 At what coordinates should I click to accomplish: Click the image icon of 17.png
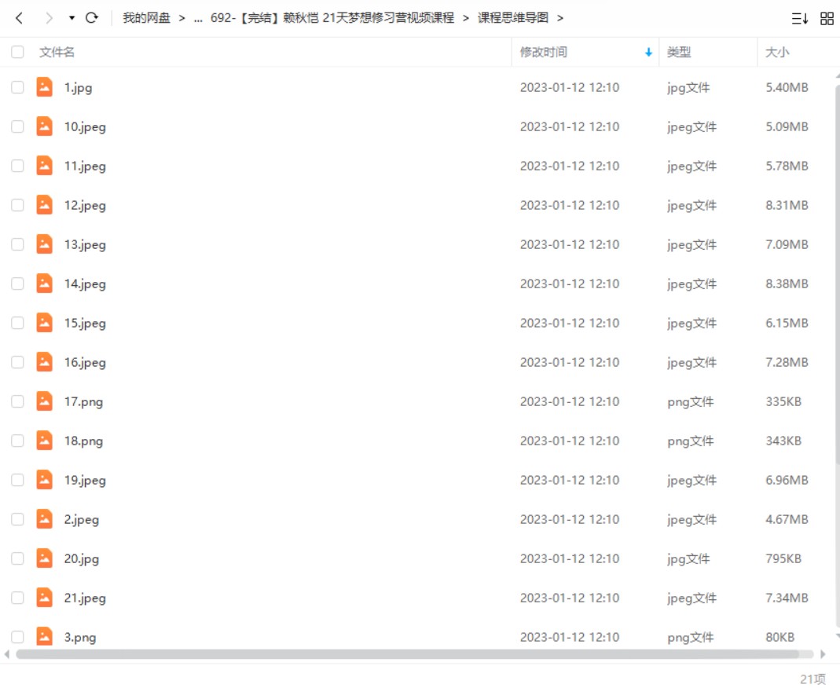[x=45, y=401]
